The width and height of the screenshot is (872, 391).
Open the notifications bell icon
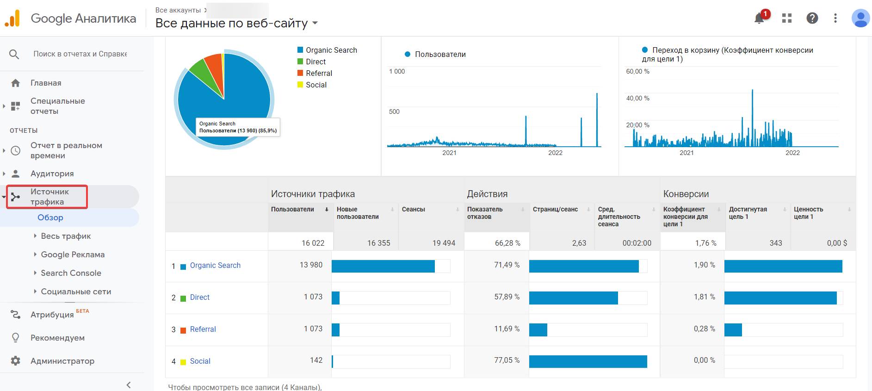pos(759,18)
